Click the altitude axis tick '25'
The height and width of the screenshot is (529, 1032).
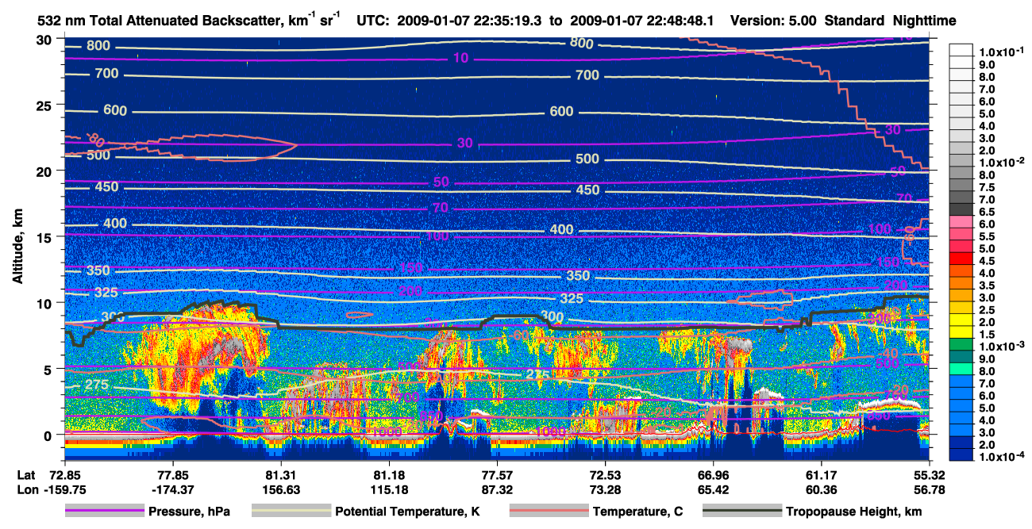click(45, 105)
